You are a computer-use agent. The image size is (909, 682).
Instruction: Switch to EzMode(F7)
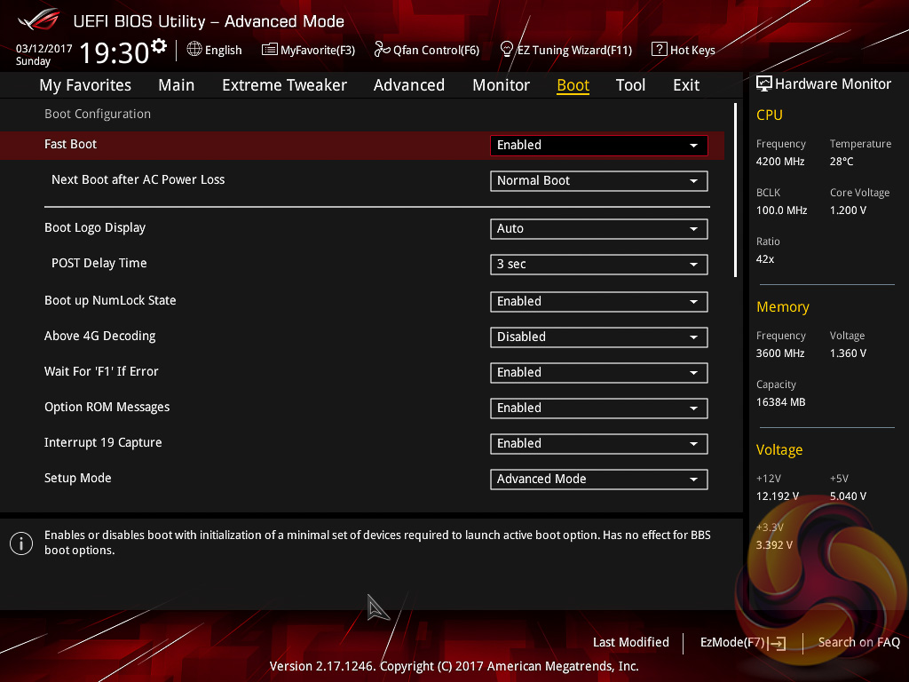pos(743,643)
